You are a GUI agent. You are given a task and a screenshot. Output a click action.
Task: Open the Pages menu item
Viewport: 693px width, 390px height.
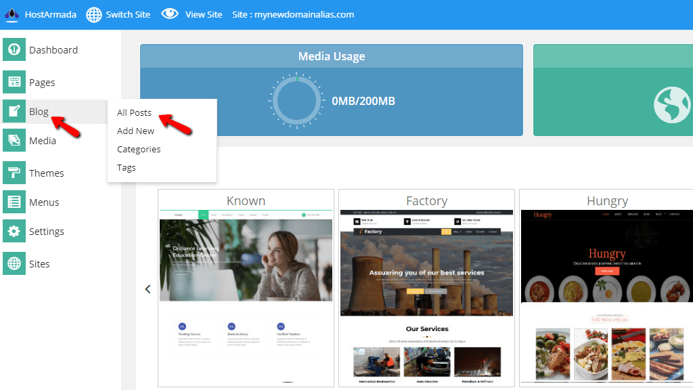click(42, 83)
